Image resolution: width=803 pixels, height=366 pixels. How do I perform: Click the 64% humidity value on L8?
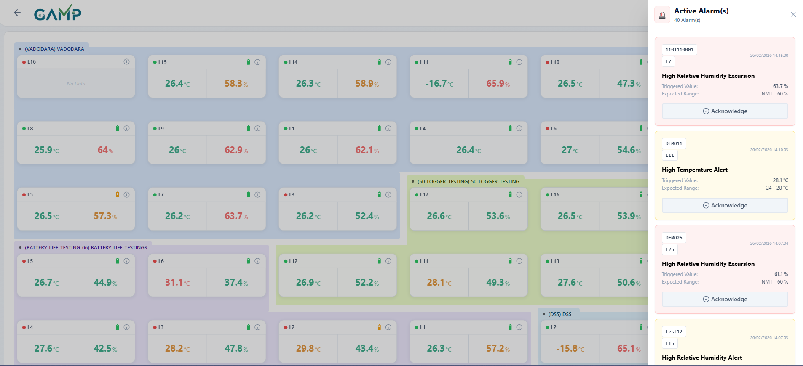coord(105,150)
